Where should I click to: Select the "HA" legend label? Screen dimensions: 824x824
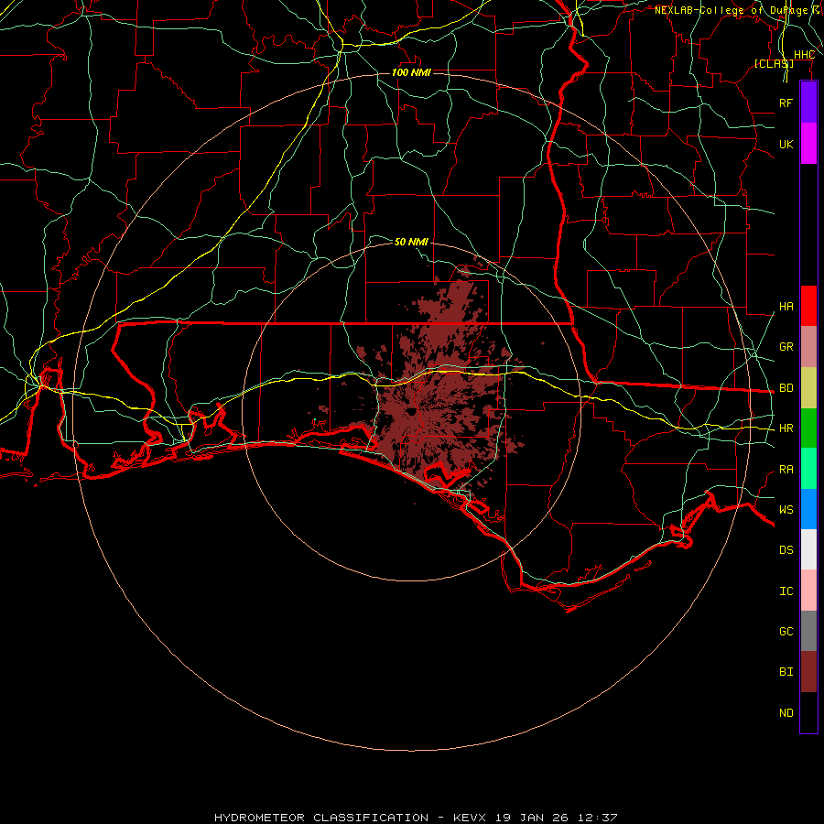coord(786,307)
